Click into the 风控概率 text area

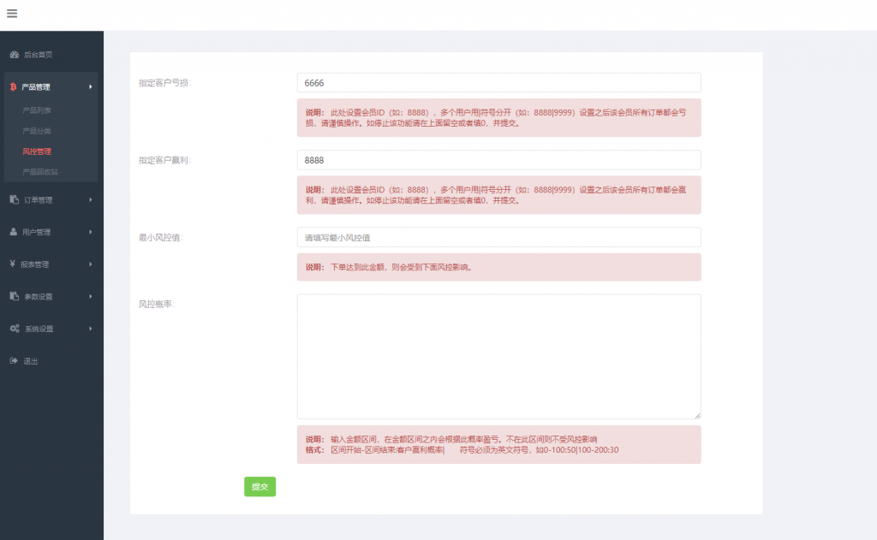(498, 356)
